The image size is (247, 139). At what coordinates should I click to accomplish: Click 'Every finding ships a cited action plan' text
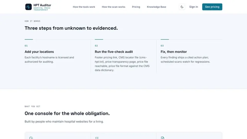(185, 59)
